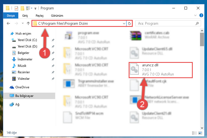This screenshot has width=207, height=138.
Task: Refresh the current folder view
Action: click(129, 23)
